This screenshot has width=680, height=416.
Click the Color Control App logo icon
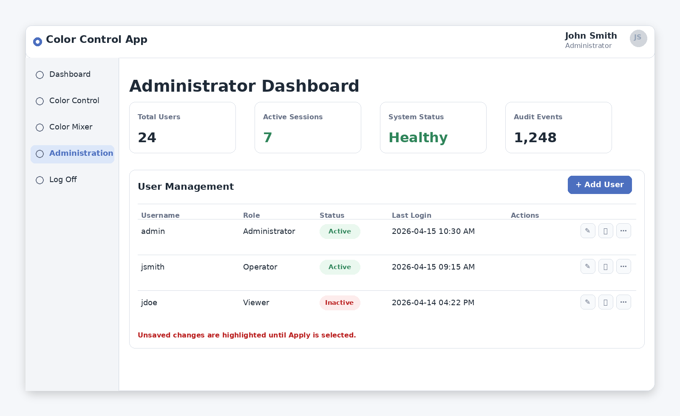pos(38,42)
